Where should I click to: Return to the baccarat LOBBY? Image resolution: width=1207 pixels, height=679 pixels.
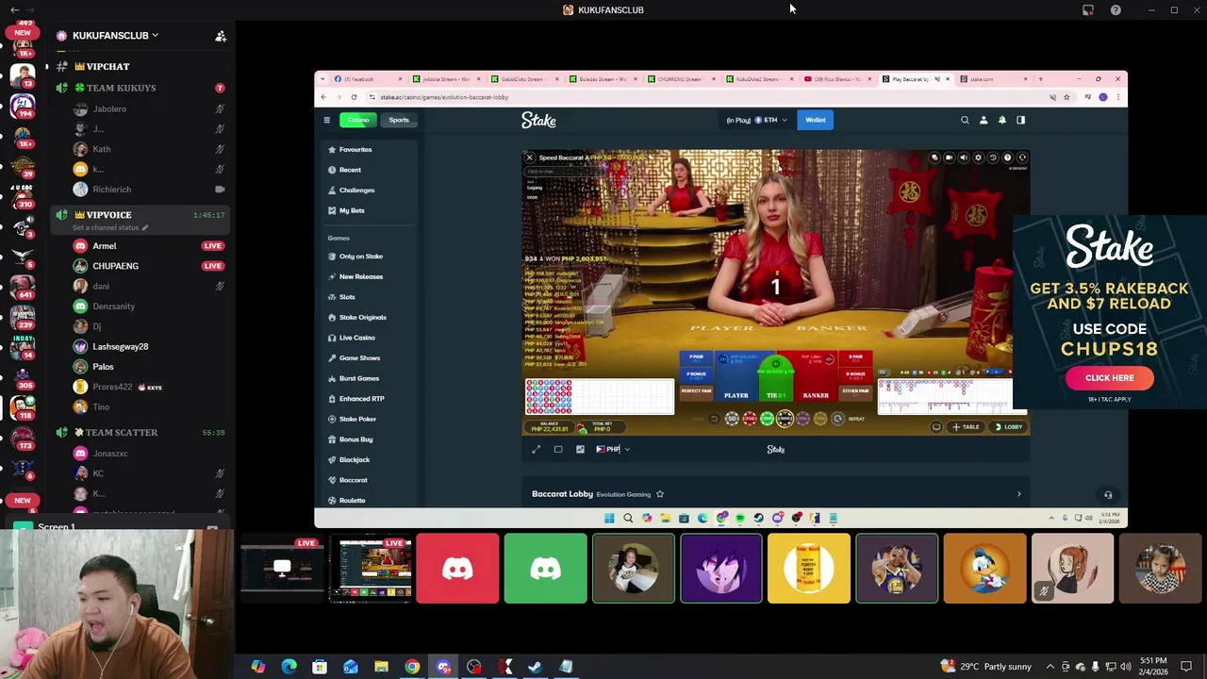[1008, 427]
